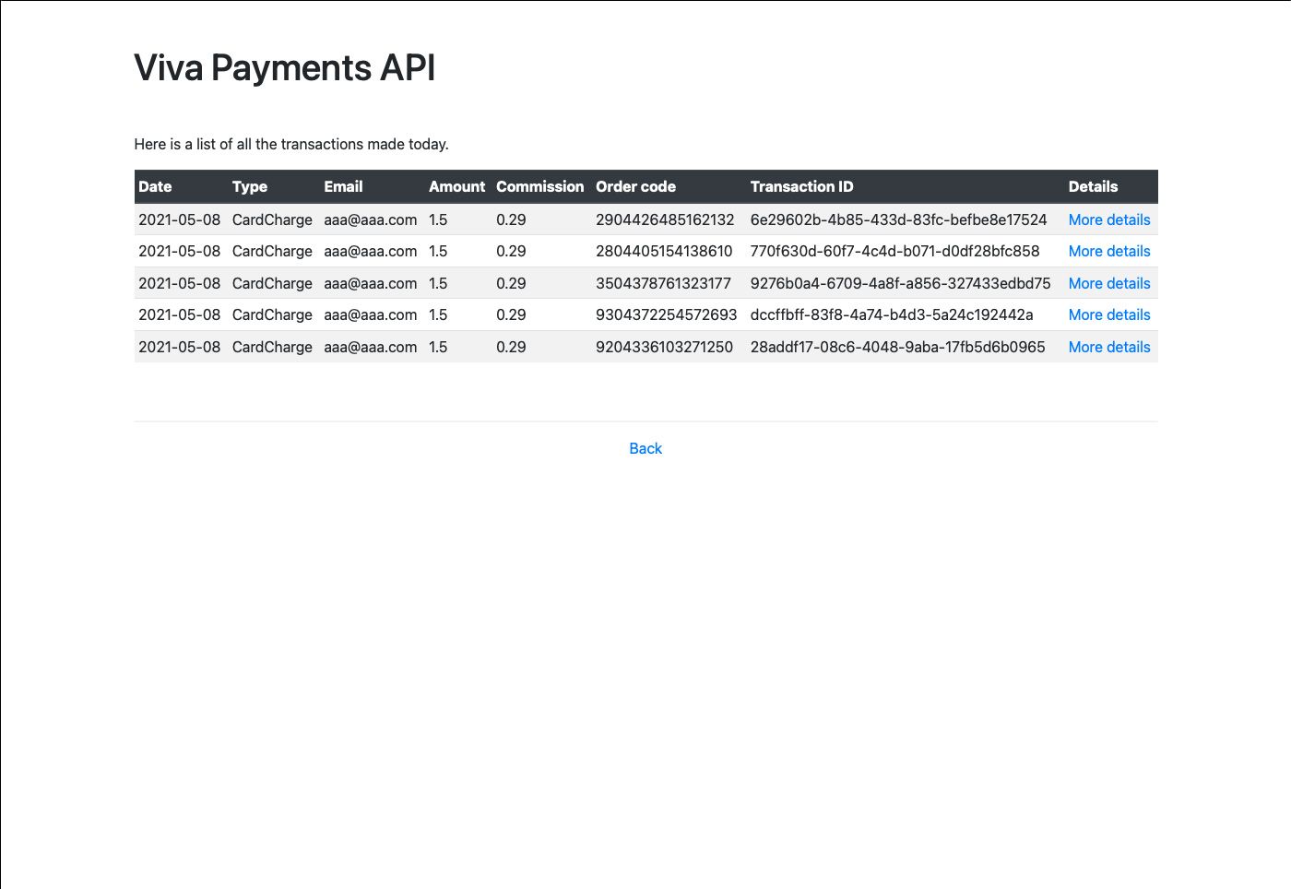Click aaa@aaa.com in the 9276b0a4 transaction row
Image resolution: width=1291 pixels, height=889 pixels.
click(371, 283)
